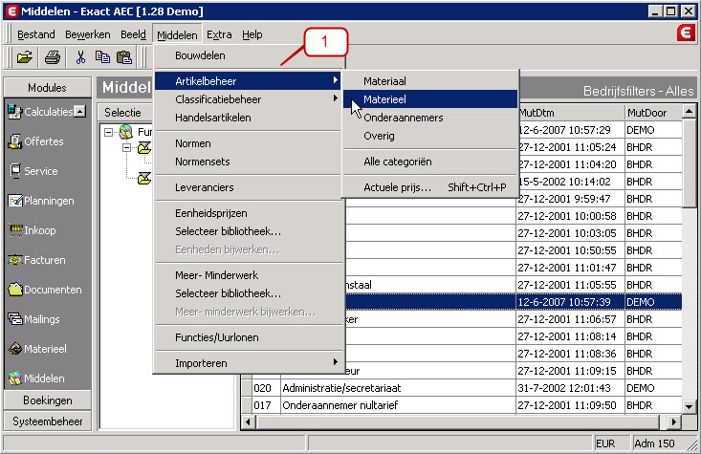Sort by the MutDtm column header
Image resolution: width=701 pixels, height=454 pixels.
click(x=570, y=113)
